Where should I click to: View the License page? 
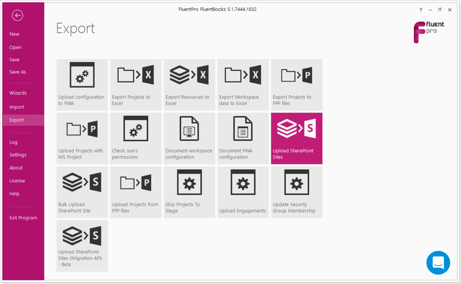click(x=17, y=181)
